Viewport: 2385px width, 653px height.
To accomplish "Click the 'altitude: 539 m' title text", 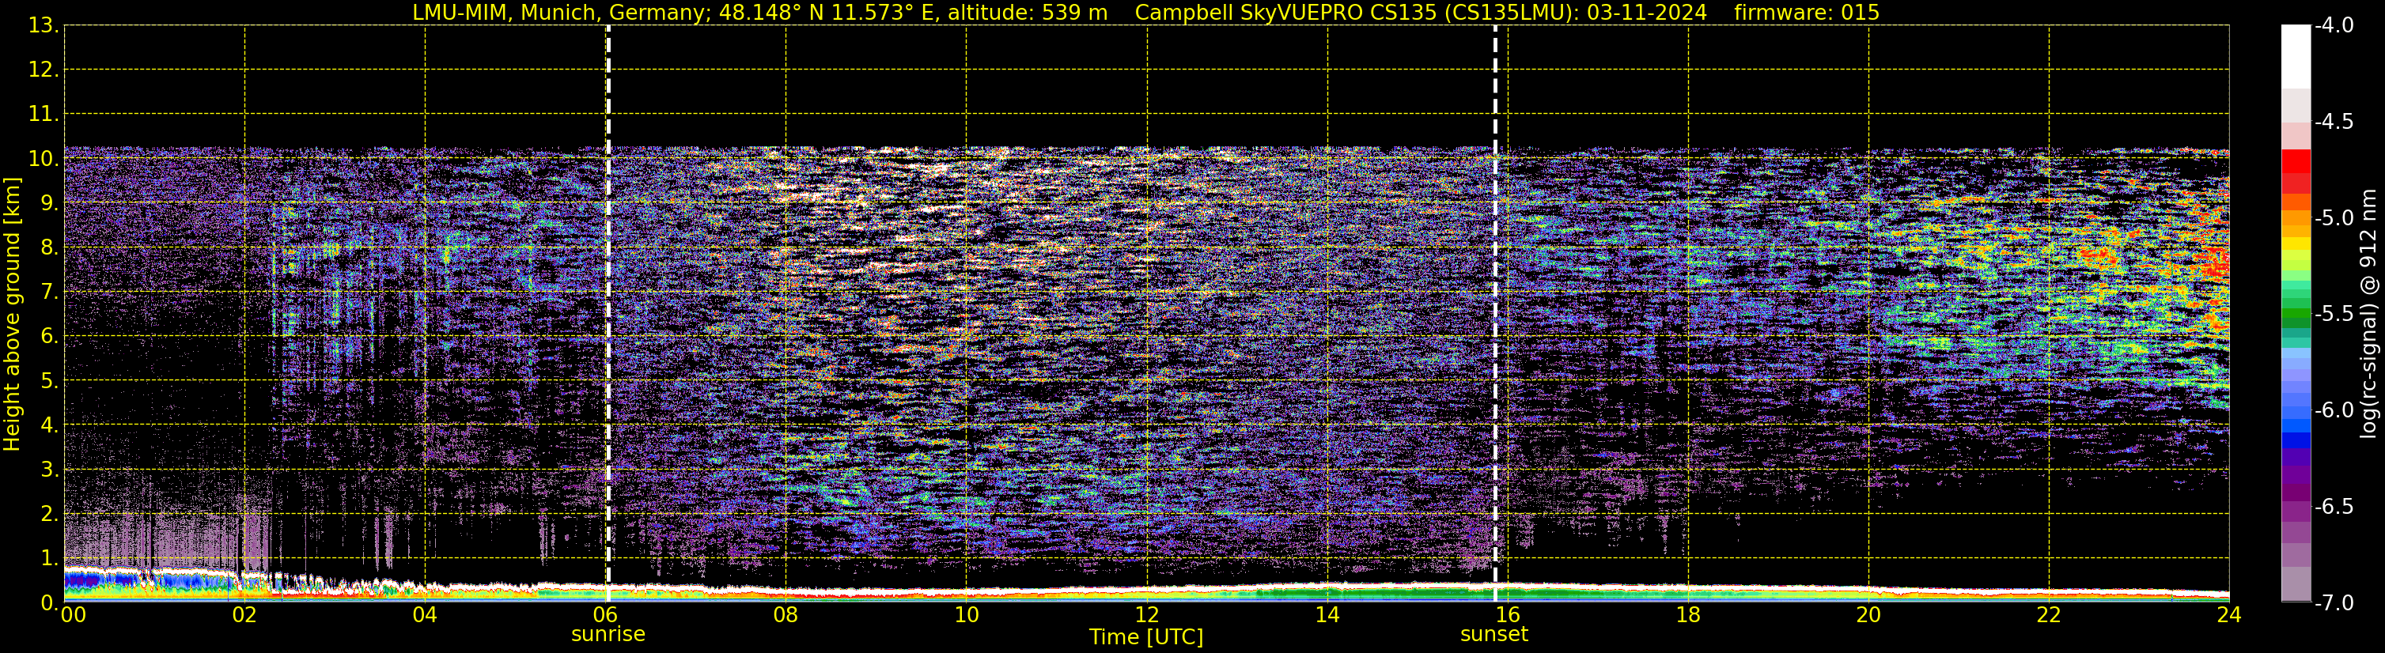I will coord(1028,13).
